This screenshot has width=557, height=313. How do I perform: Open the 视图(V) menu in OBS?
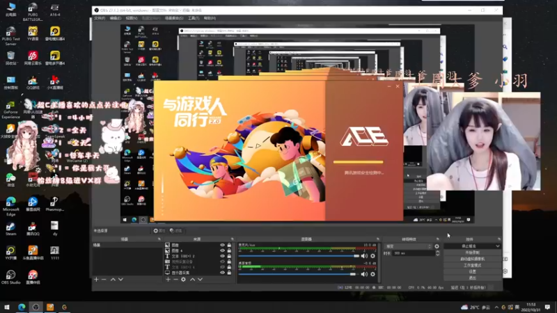click(132, 18)
